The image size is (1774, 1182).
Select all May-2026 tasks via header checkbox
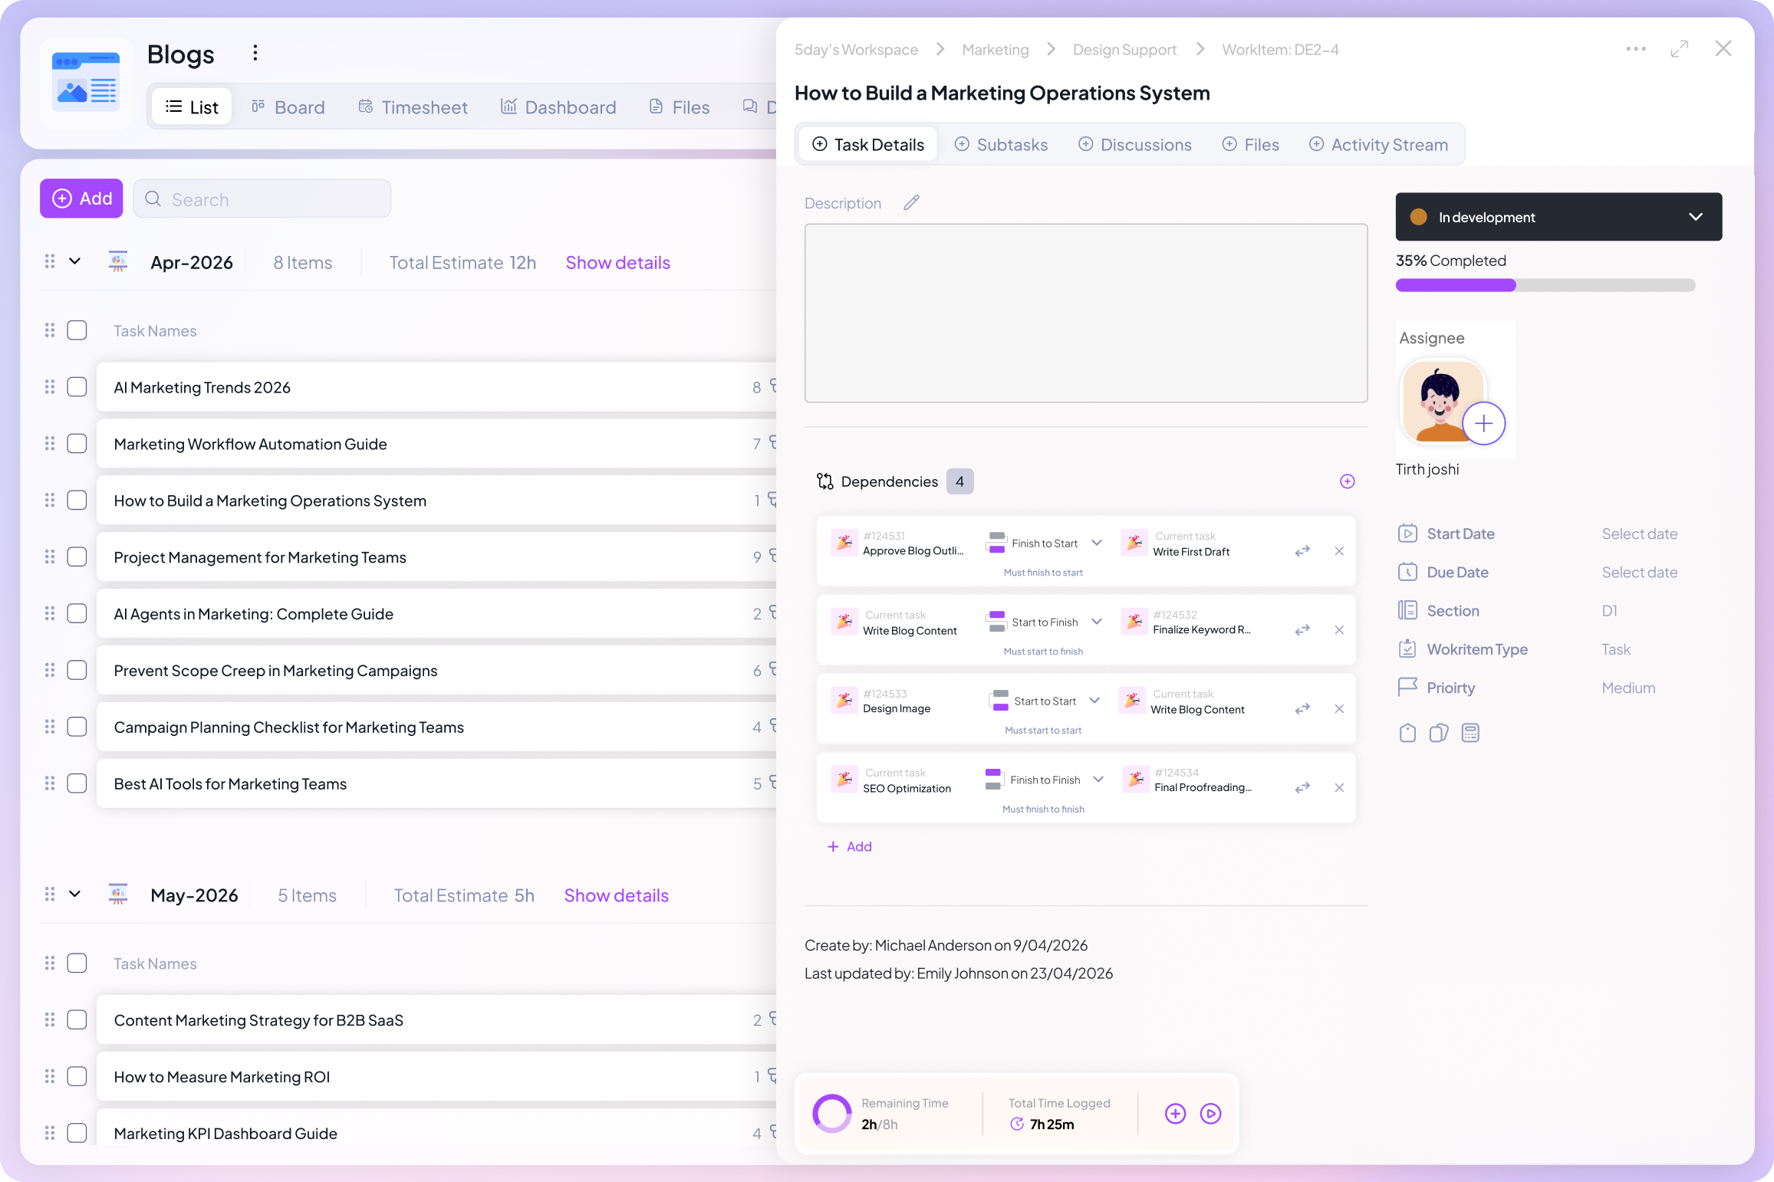(77, 964)
